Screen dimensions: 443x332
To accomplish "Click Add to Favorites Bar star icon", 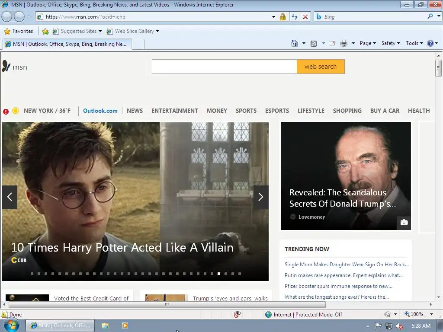I will click(45, 31).
